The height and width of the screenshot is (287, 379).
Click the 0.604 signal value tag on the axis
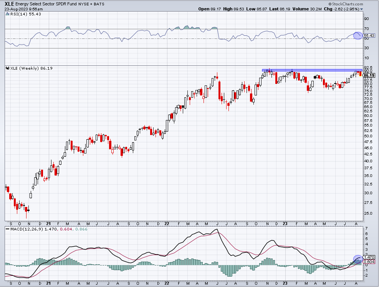point(369,262)
